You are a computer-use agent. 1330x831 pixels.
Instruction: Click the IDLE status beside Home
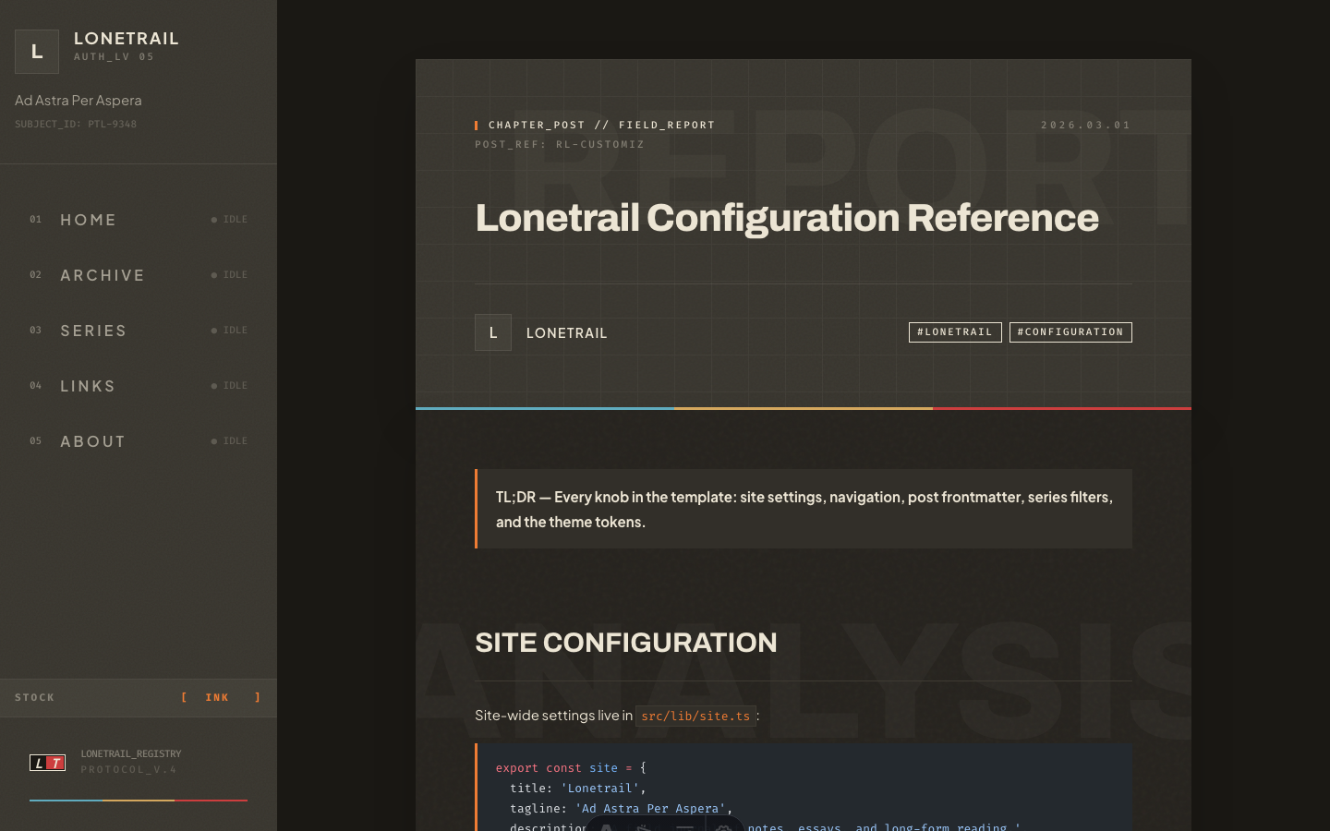click(229, 220)
